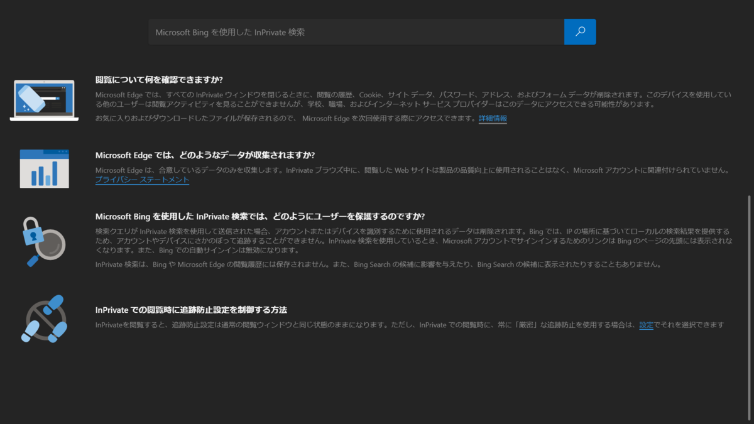Click the blue search magnifier button
The image size is (754, 424).
pyautogui.click(x=580, y=31)
